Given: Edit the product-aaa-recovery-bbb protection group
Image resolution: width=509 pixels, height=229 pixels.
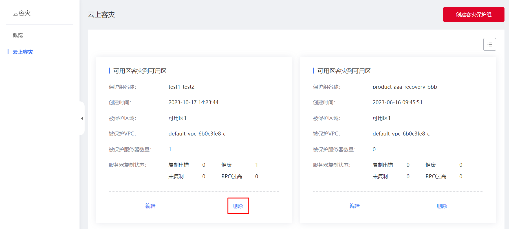Looking at the screenshot, I should 354,206.
